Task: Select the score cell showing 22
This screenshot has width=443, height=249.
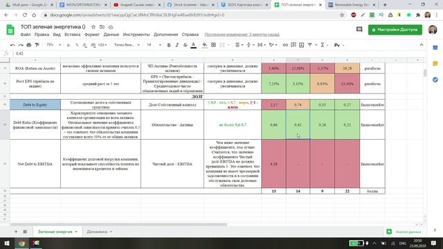Action: [x=347, y=191]
